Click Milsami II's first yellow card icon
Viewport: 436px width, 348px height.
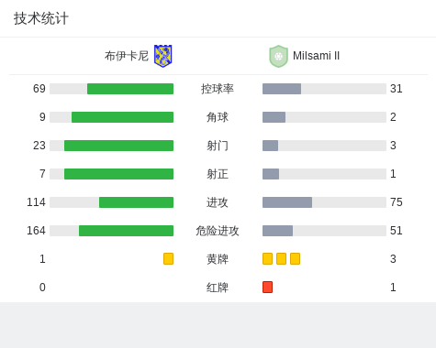point(267,258)
